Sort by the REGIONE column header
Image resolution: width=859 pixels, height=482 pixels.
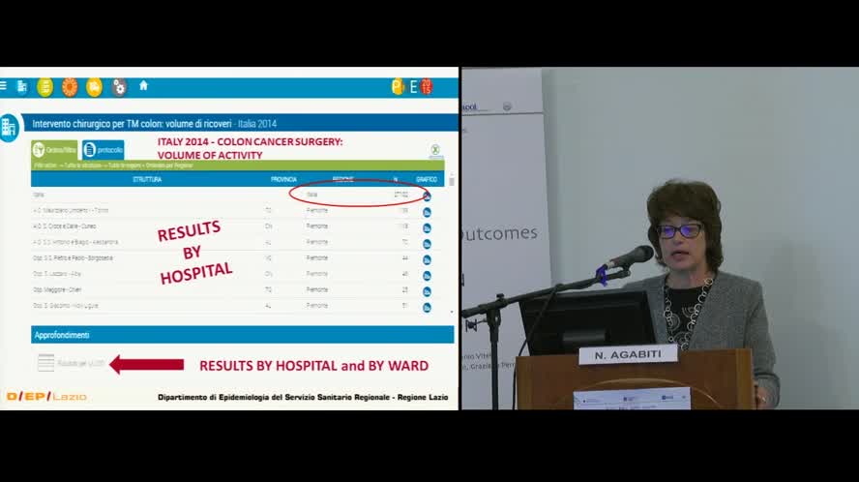coord(343,179)
